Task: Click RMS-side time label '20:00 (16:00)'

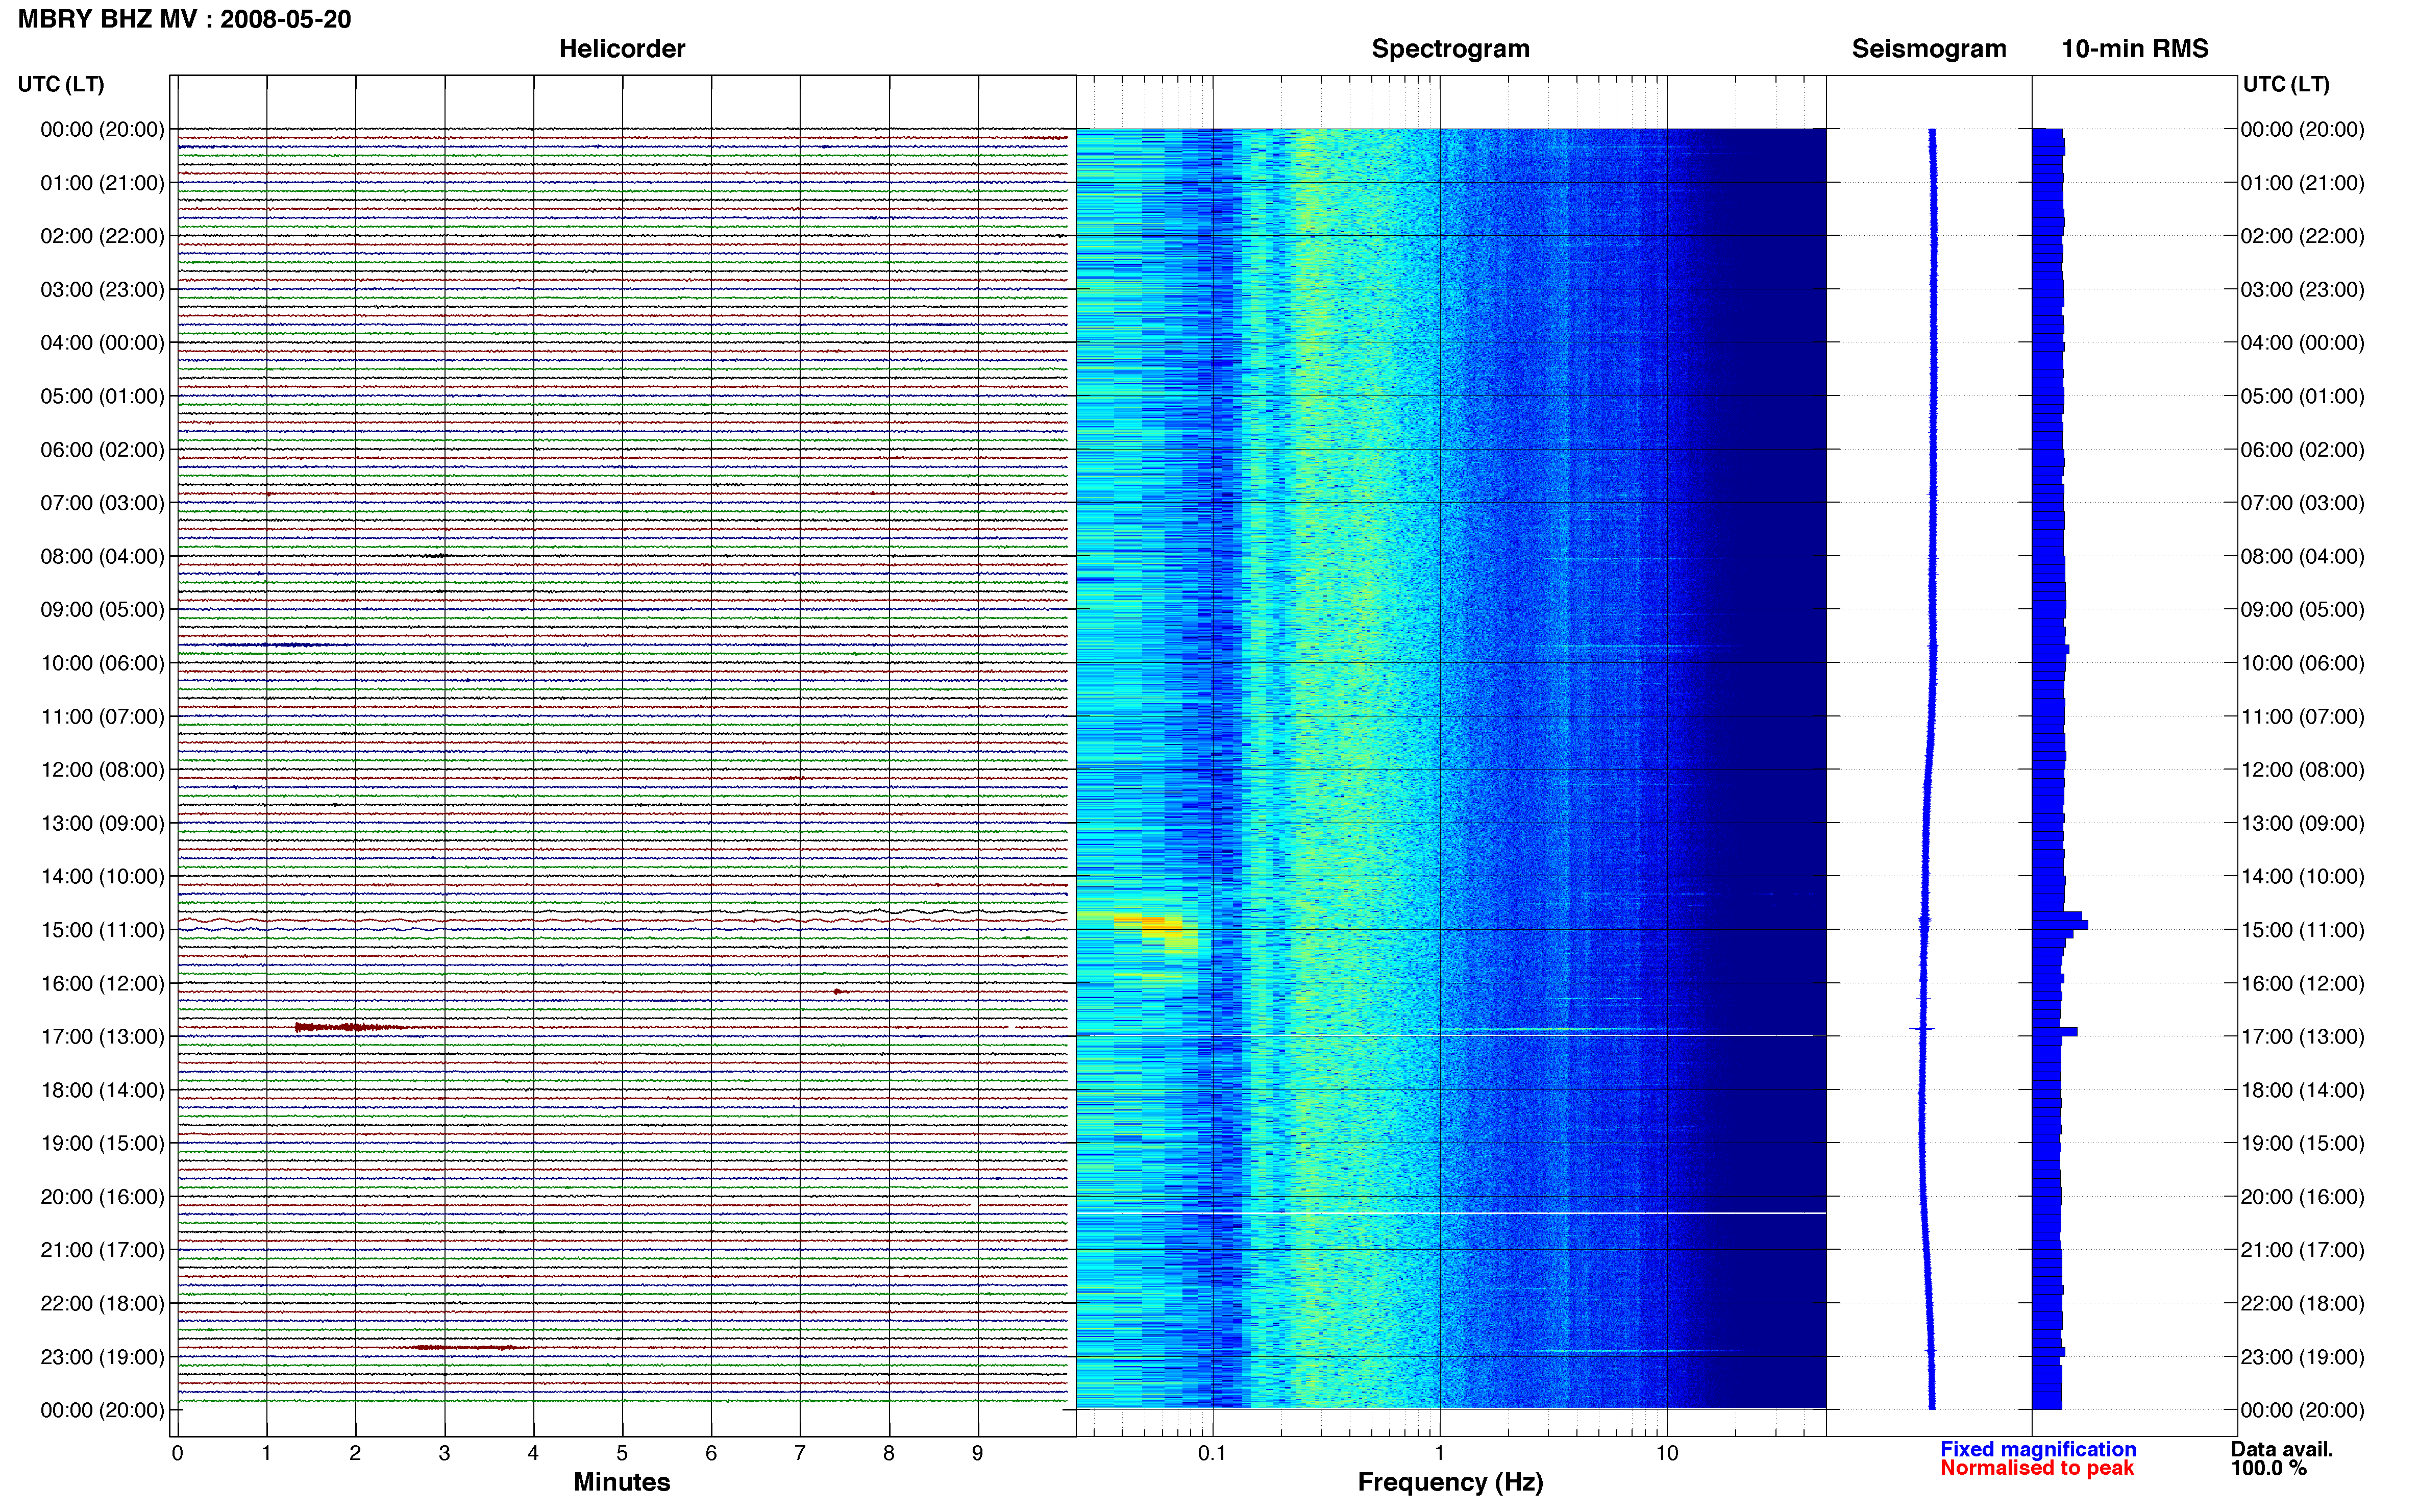Action: tap(2302, 1197)
